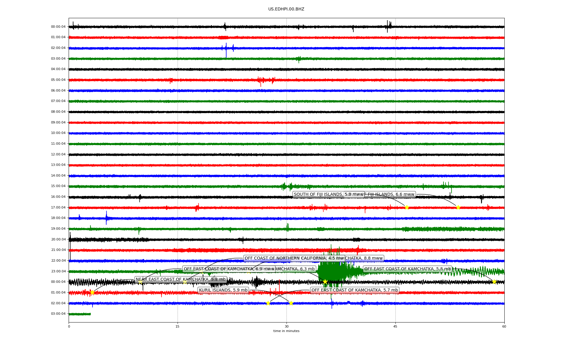Click the 06:00:04 row time label
This screenshot has height=358, width=573.
click(x=58, y=91)
